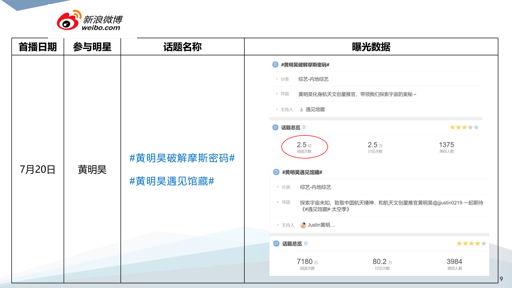Click the #黄明昊破解摩斯密码# screenshot heading

(305, 65)
